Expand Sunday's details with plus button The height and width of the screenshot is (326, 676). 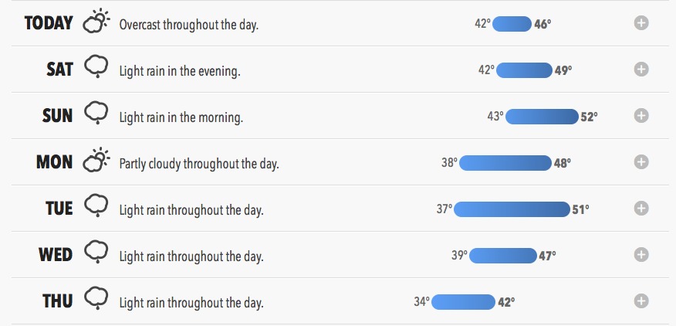pos(641,116)
